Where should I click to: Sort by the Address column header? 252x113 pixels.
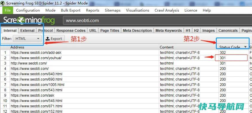[x=84, y=47]
